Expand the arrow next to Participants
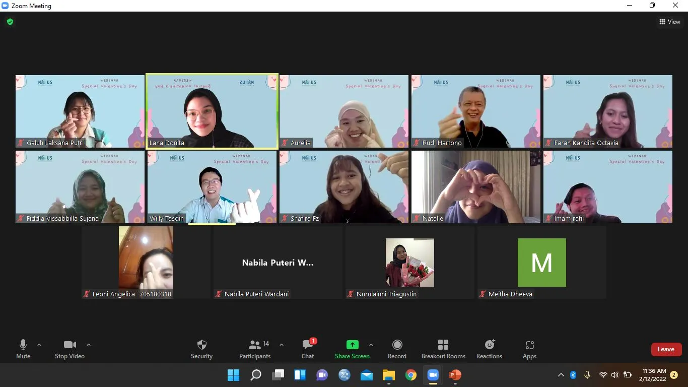The height and width of the screenshot is (387, 688). 282,345
